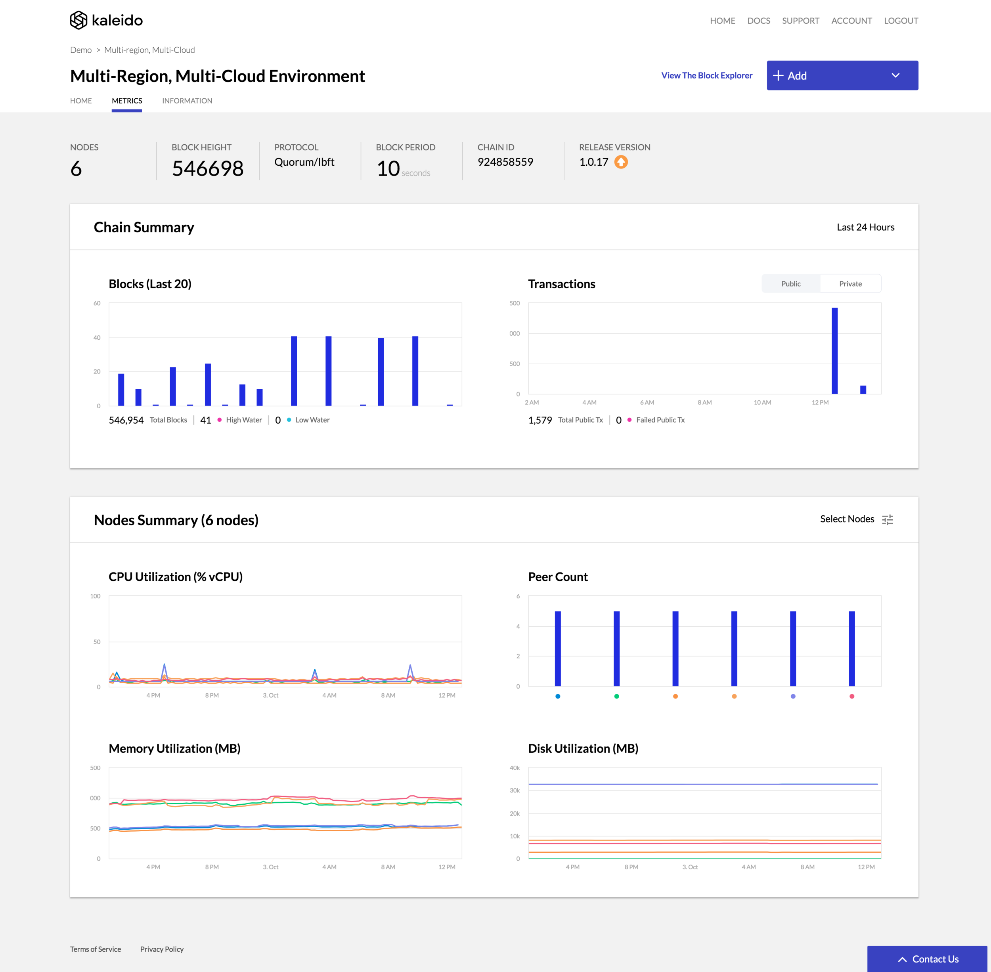
Task: Open the Last 24 Hours range selector
Action: click(865, 227)
